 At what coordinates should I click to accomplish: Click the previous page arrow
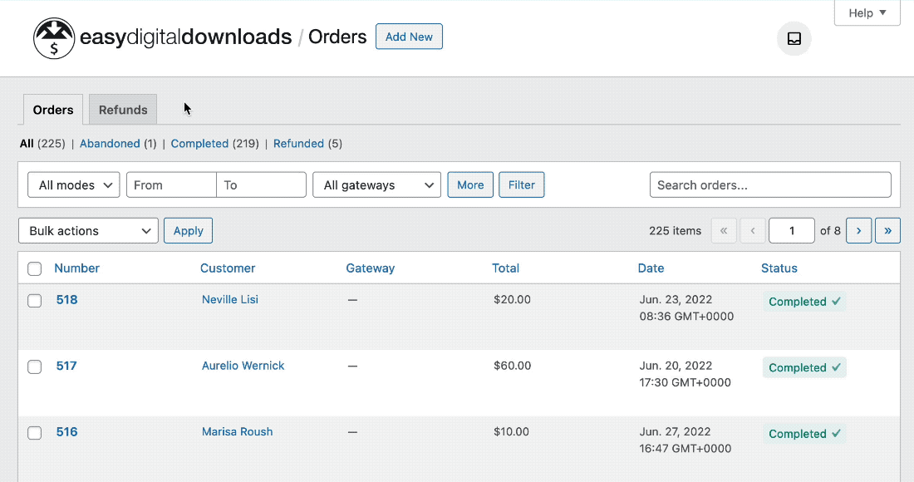tap(753, 230)
